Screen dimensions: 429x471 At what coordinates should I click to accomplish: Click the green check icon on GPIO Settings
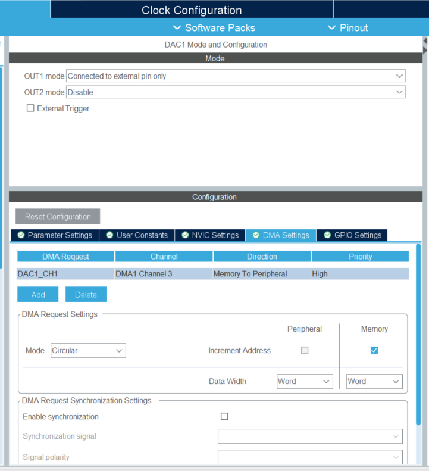[x=327, y=235]
